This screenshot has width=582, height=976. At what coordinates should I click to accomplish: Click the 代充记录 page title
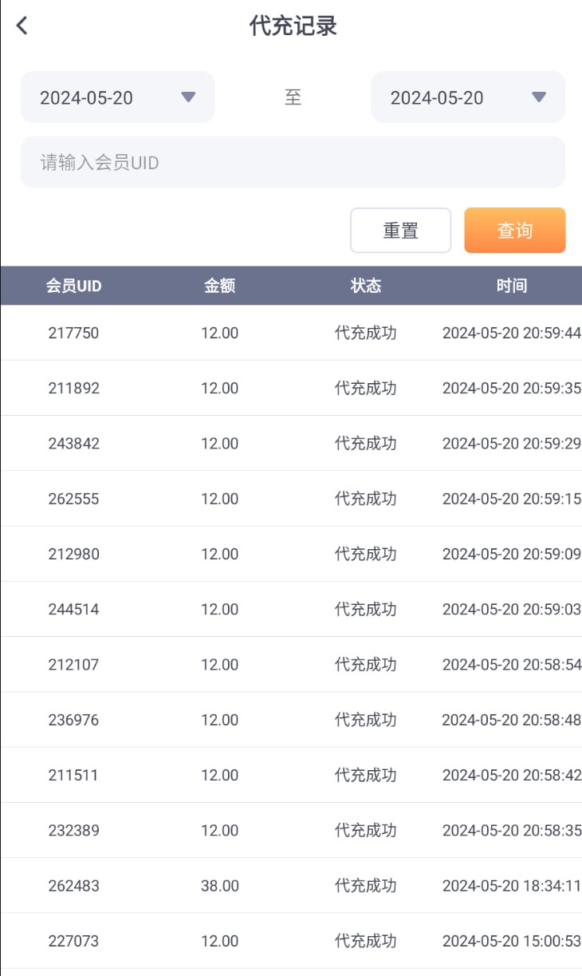(293, 26)
